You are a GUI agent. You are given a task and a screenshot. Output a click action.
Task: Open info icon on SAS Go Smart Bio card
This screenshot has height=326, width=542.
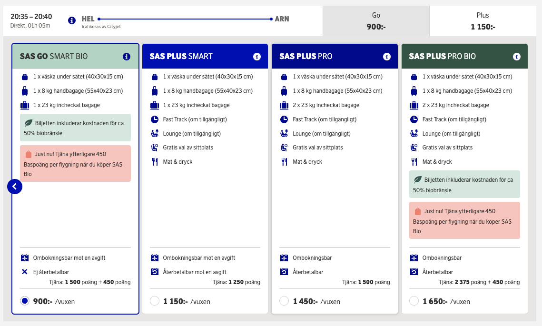(x=127, y=57)
